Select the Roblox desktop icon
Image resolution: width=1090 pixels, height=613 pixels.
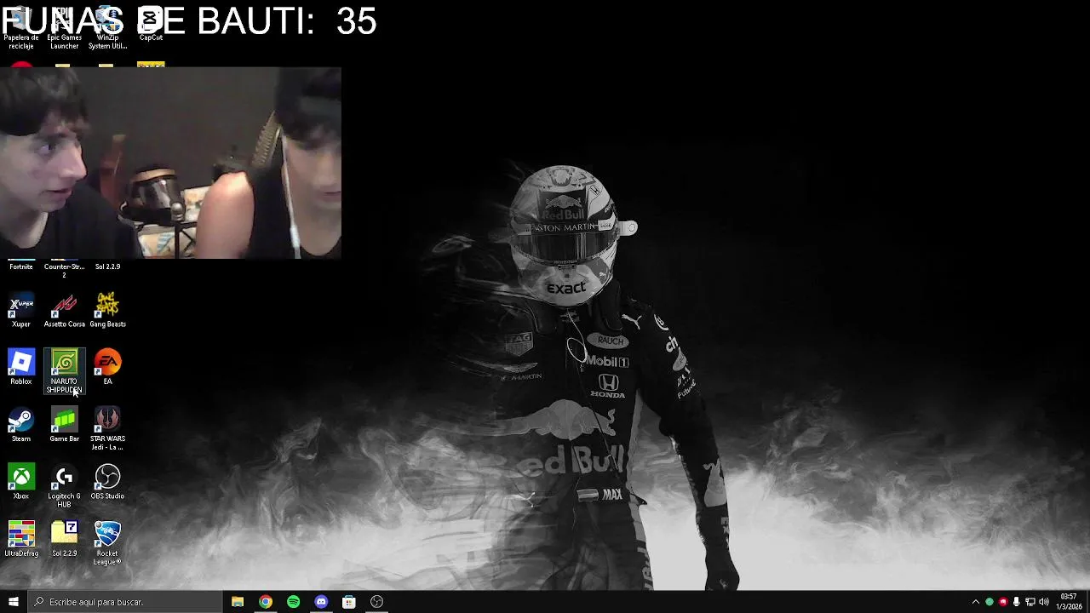click(x=21, y=368)
